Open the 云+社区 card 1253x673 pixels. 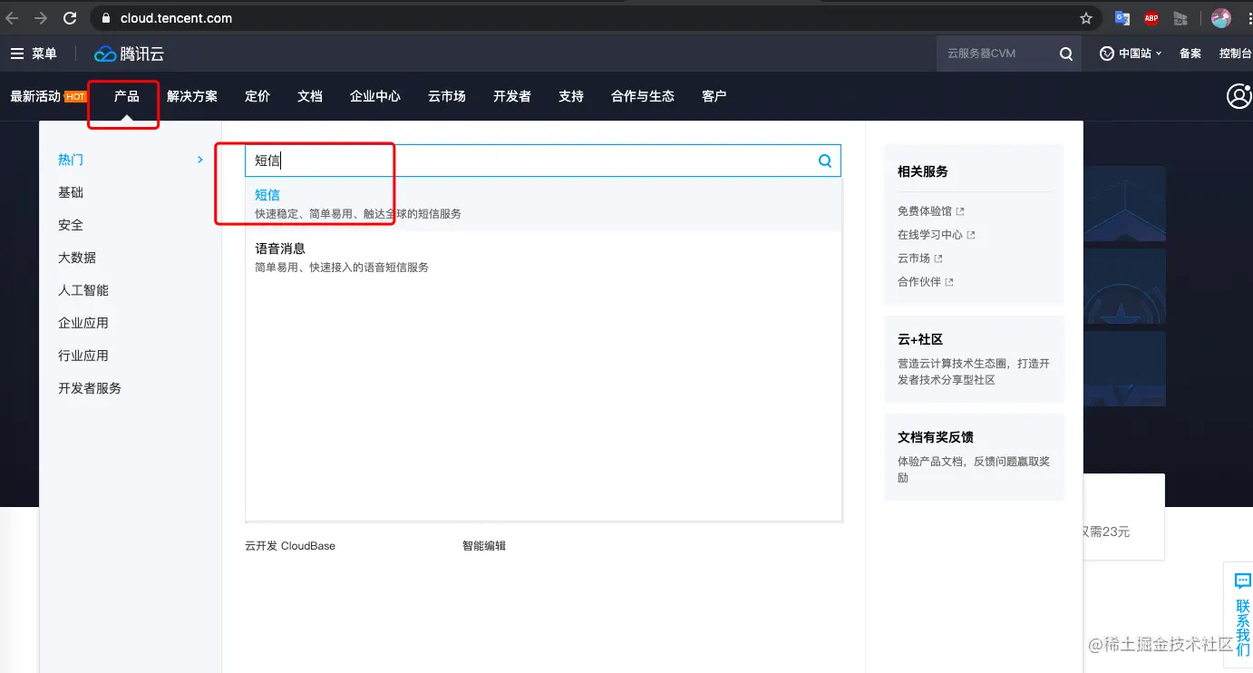[974, 359]
